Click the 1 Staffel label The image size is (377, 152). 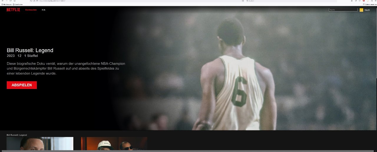[31, 56]
